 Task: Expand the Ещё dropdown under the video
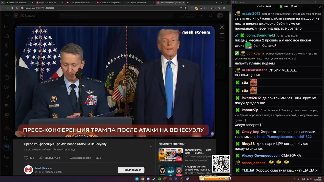(99, 158)
